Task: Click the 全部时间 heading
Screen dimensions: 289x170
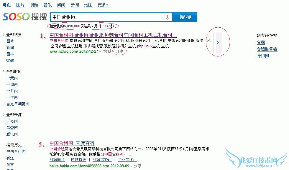Action: [x=14, y=71]
